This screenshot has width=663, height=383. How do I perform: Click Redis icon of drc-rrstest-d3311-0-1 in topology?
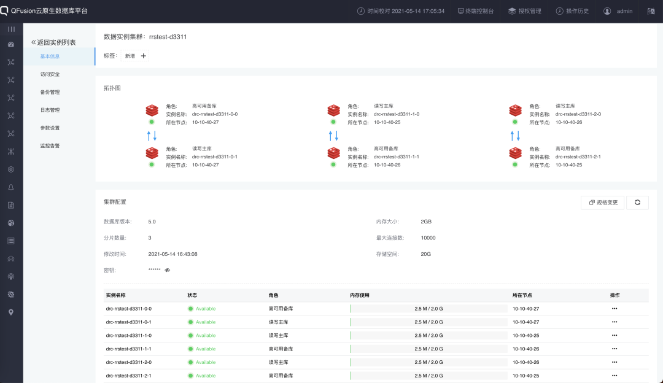coord(152,153)
